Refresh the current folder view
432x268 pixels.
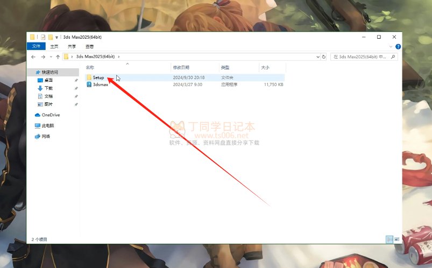click(x=324, y=57)
